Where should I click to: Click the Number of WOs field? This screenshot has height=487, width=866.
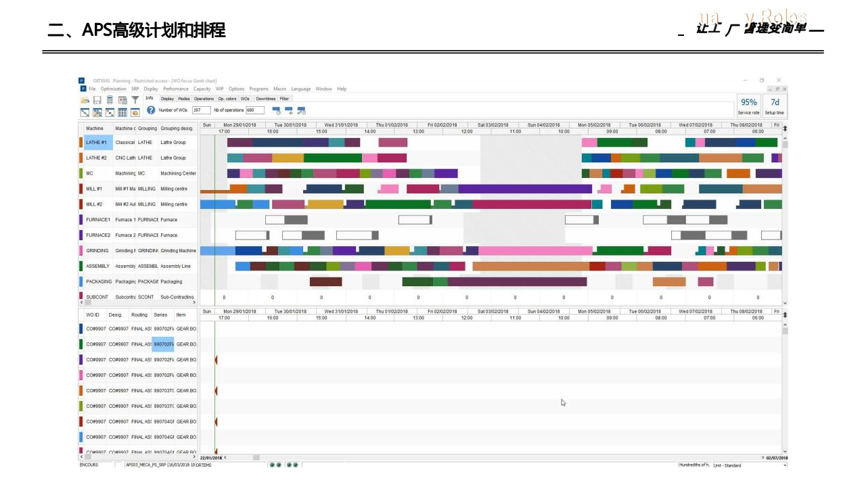[201, 110]
